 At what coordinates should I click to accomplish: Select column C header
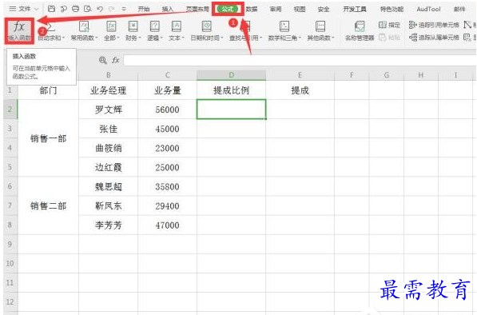point(167,75)
